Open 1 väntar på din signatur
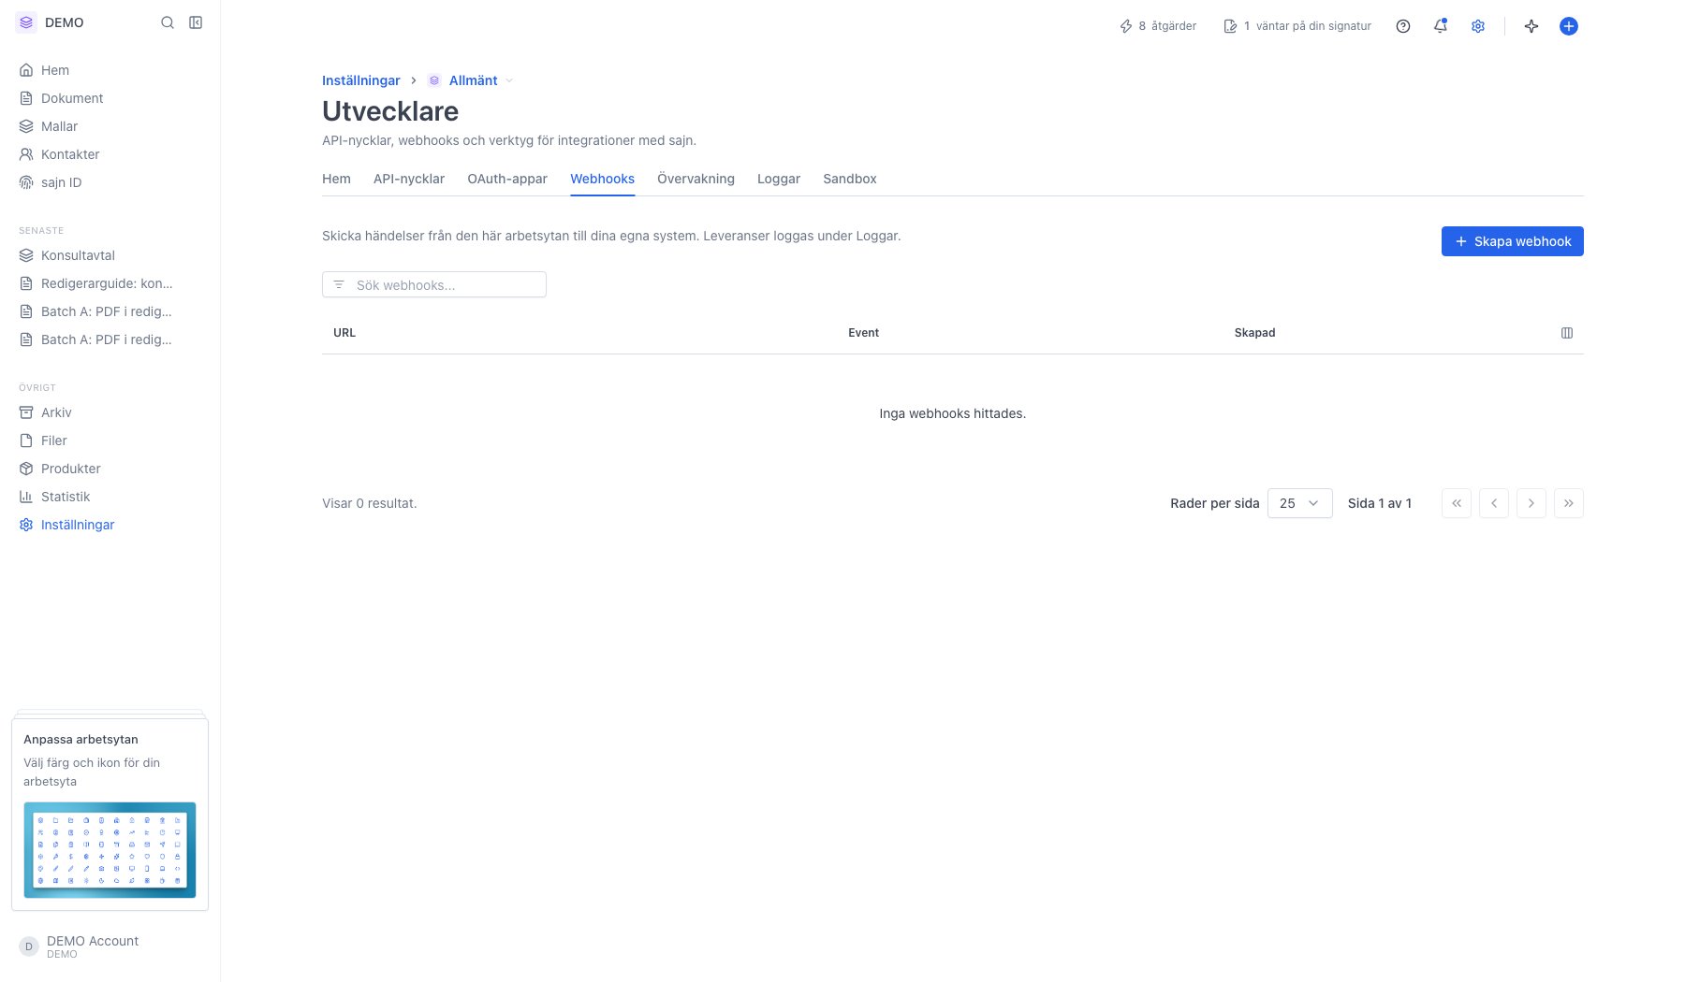This screenshot has width=1685, height=982. tap(1297, 26)
